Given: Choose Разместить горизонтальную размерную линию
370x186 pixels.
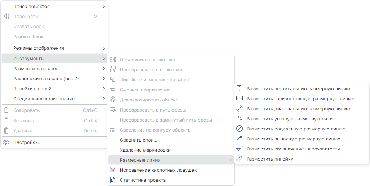Looking at the screenshot, I should point(302,98).
